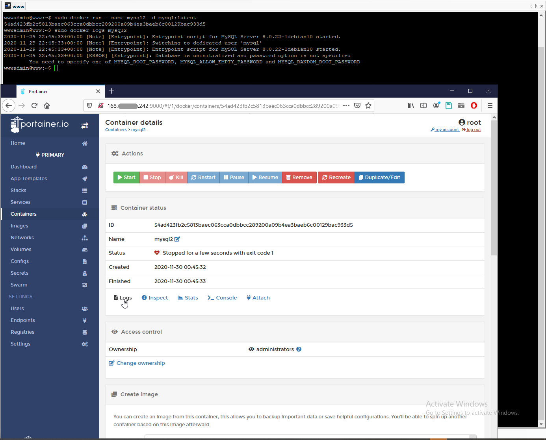This screenshot has height=440, width=546.
Task: Open the Firefox hamburger menu
Action: click(x=490, y=105)
